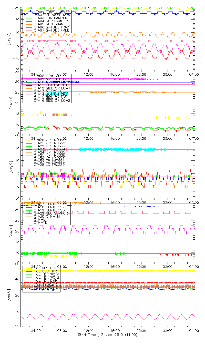Select the 00:00 tick on the bottom time axis
The height and width of the screenshot is (346, 205).
(x=168, y=331)
